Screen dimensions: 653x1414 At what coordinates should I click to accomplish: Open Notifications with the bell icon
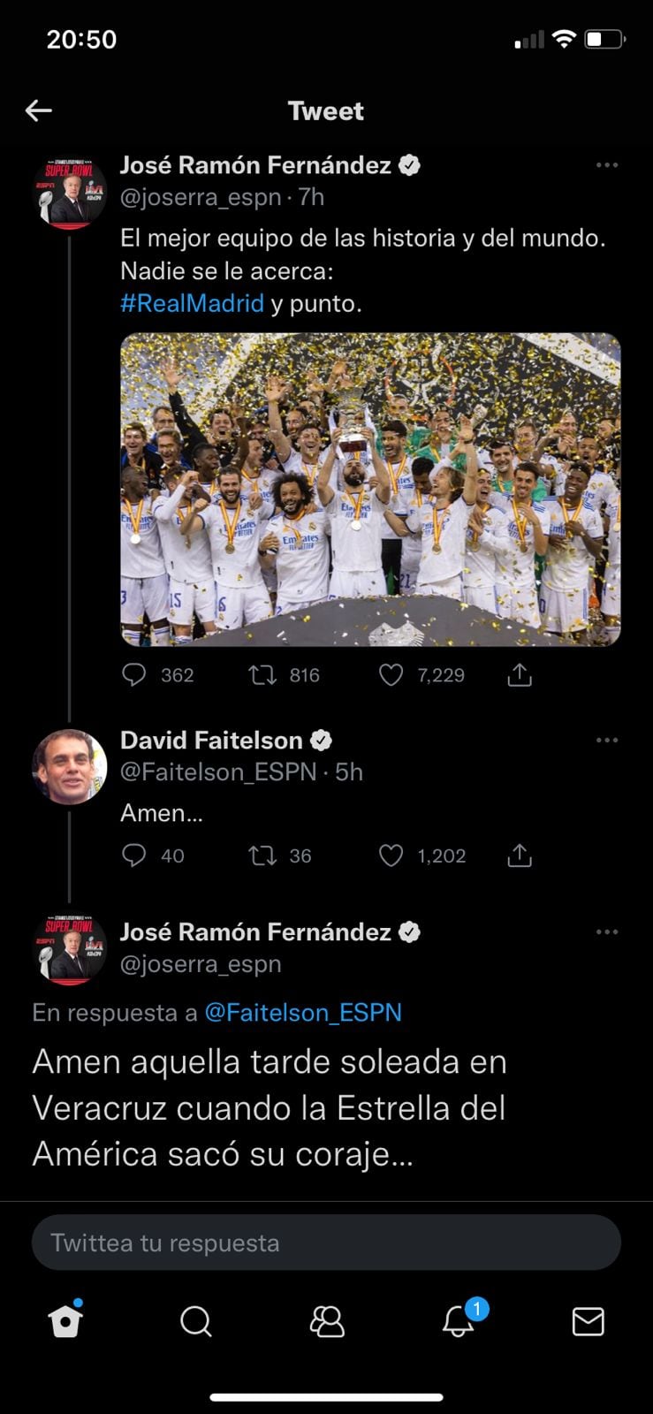458,1321
